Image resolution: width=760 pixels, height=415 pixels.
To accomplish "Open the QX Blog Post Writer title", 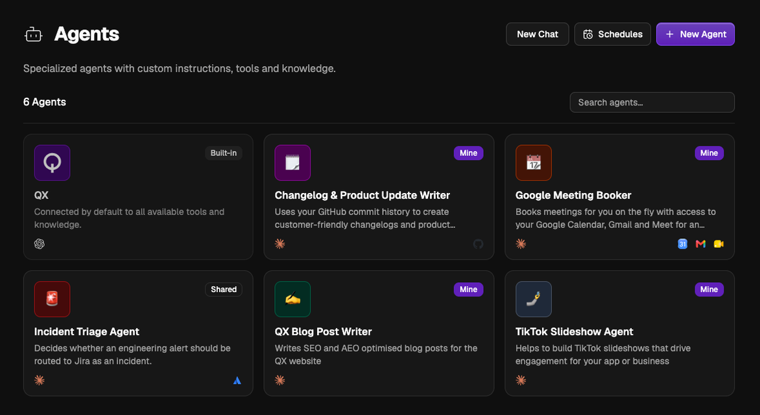I will (324, 332).
